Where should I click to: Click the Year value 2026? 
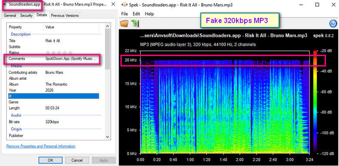pyautogui.click(x=49, y=90)
